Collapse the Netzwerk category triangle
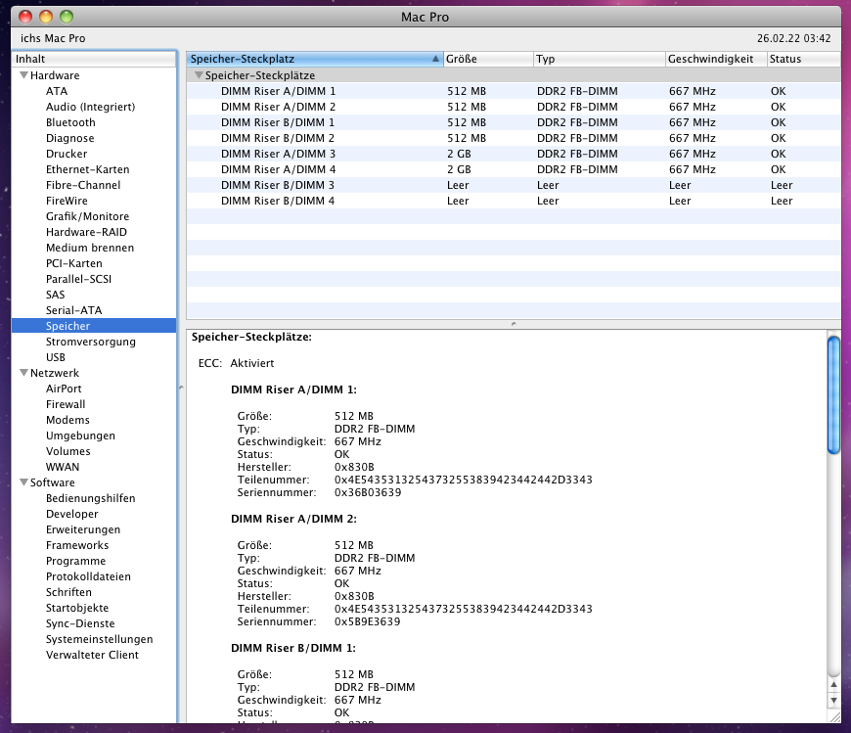This screenshot has height=733, width=851. pyautogui.click(x=23, y=373)
